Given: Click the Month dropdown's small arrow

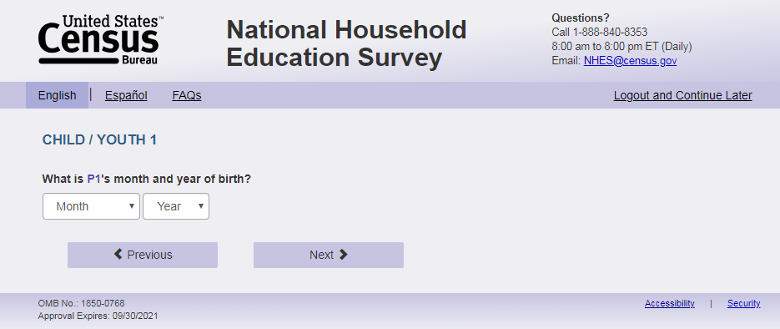Looking at the screenshot, I should pyautogui.click(x=131, y=205).
